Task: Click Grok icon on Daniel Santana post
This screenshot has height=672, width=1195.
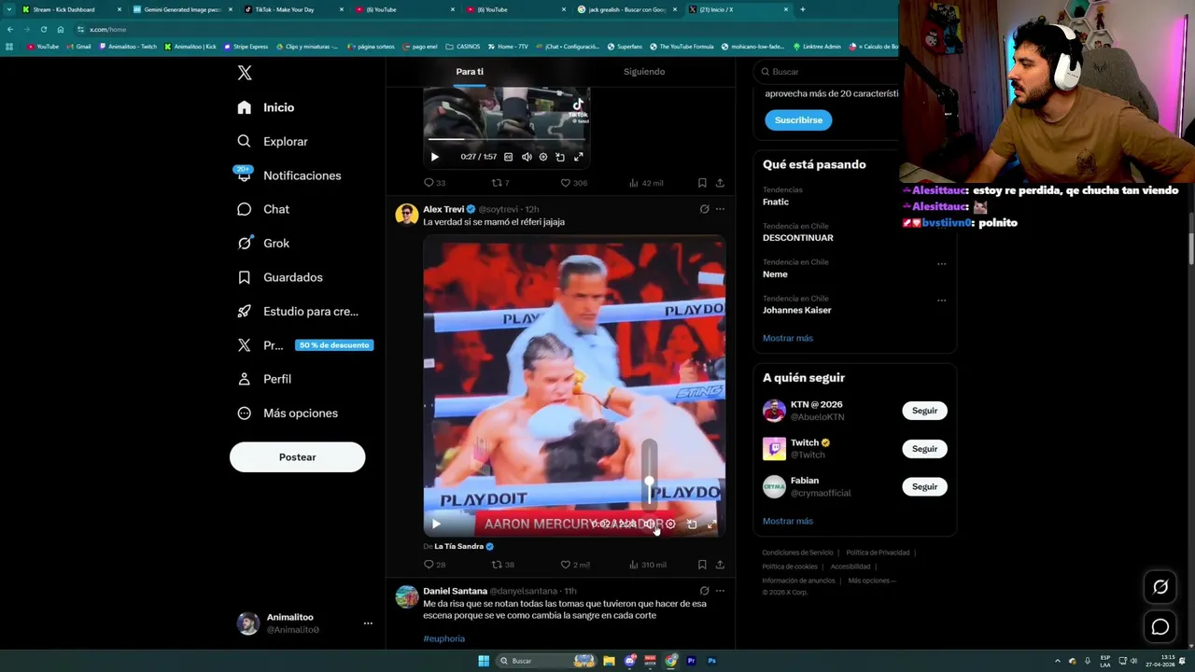Action: (x=704, y=591)
